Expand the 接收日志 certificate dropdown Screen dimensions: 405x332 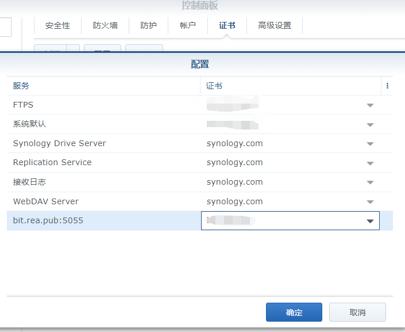370,183
